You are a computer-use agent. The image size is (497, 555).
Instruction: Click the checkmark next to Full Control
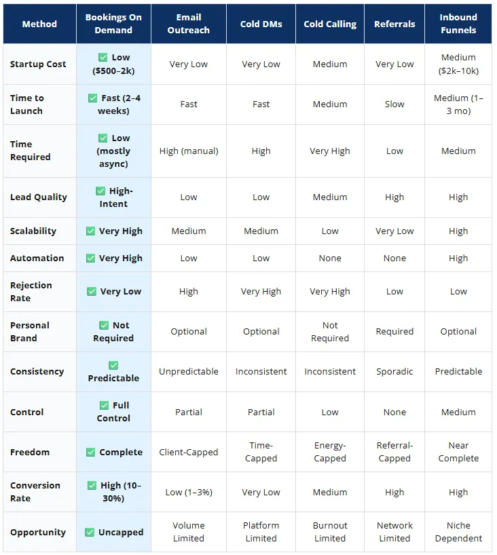tap(104, 405)
